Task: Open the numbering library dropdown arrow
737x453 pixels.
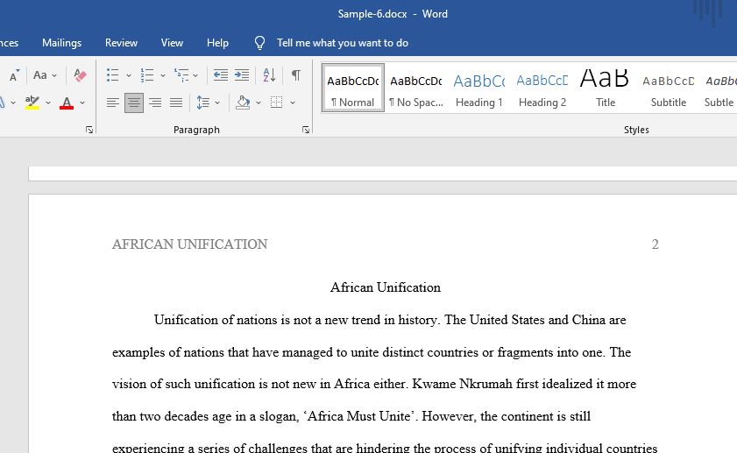Action: click(163, 75)
